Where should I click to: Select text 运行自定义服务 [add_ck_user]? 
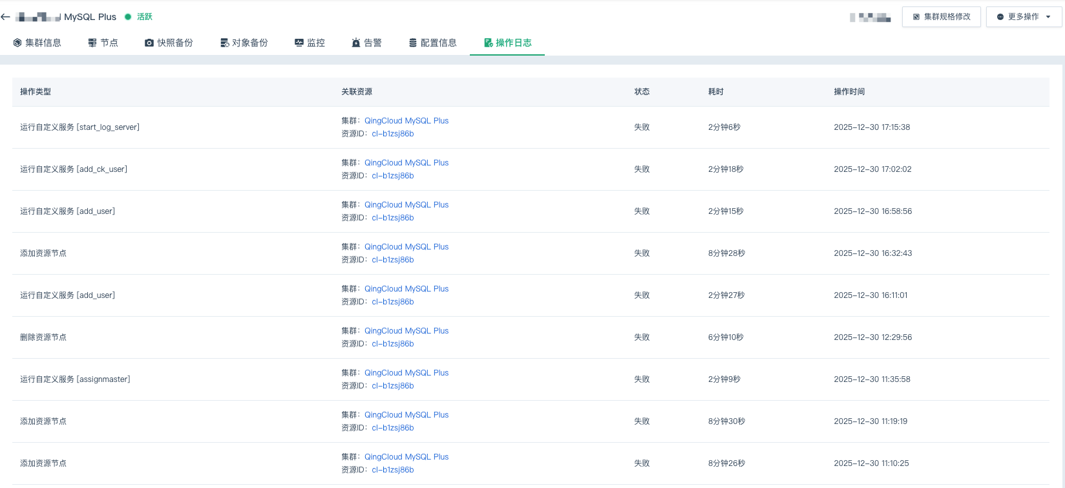tap(74, 169)
